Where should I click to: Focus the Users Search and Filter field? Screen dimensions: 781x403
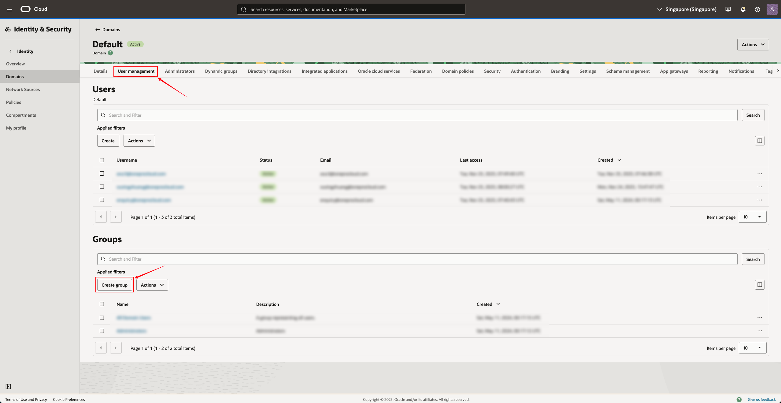417,115
